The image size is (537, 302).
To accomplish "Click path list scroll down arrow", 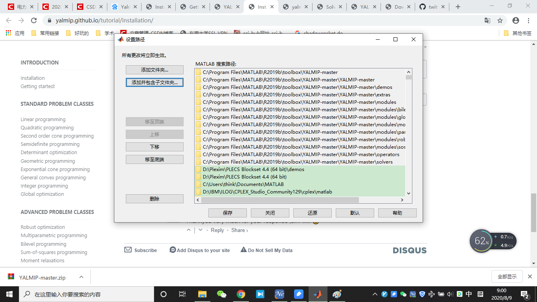I will pos(408,193).
